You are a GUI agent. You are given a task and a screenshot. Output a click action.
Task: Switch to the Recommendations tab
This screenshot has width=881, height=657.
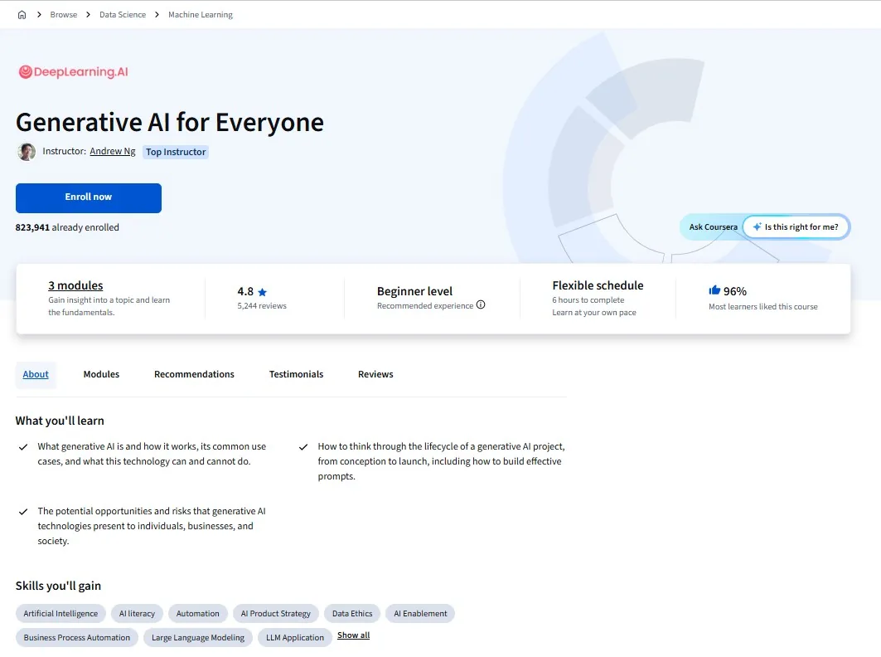click(x=195, y=375)
